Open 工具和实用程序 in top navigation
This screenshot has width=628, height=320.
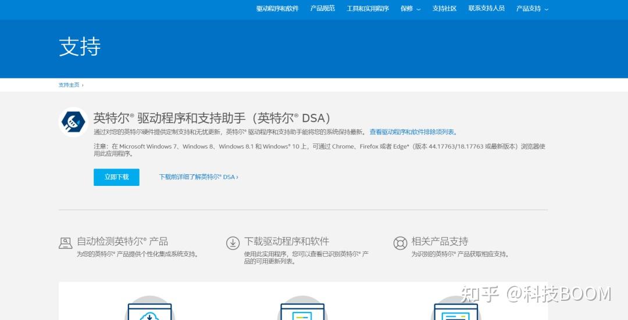(367, 8)
